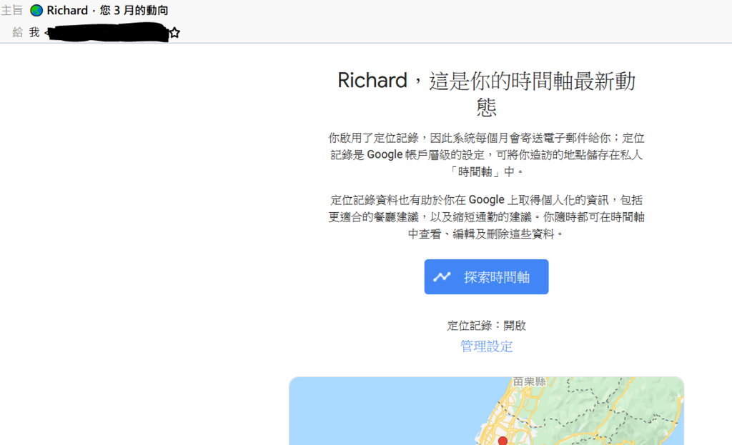This screenshot has width=732, height=445.
Task: Click the paragraph starting 你啟用了定位記錄
Action: click(486, 155)
